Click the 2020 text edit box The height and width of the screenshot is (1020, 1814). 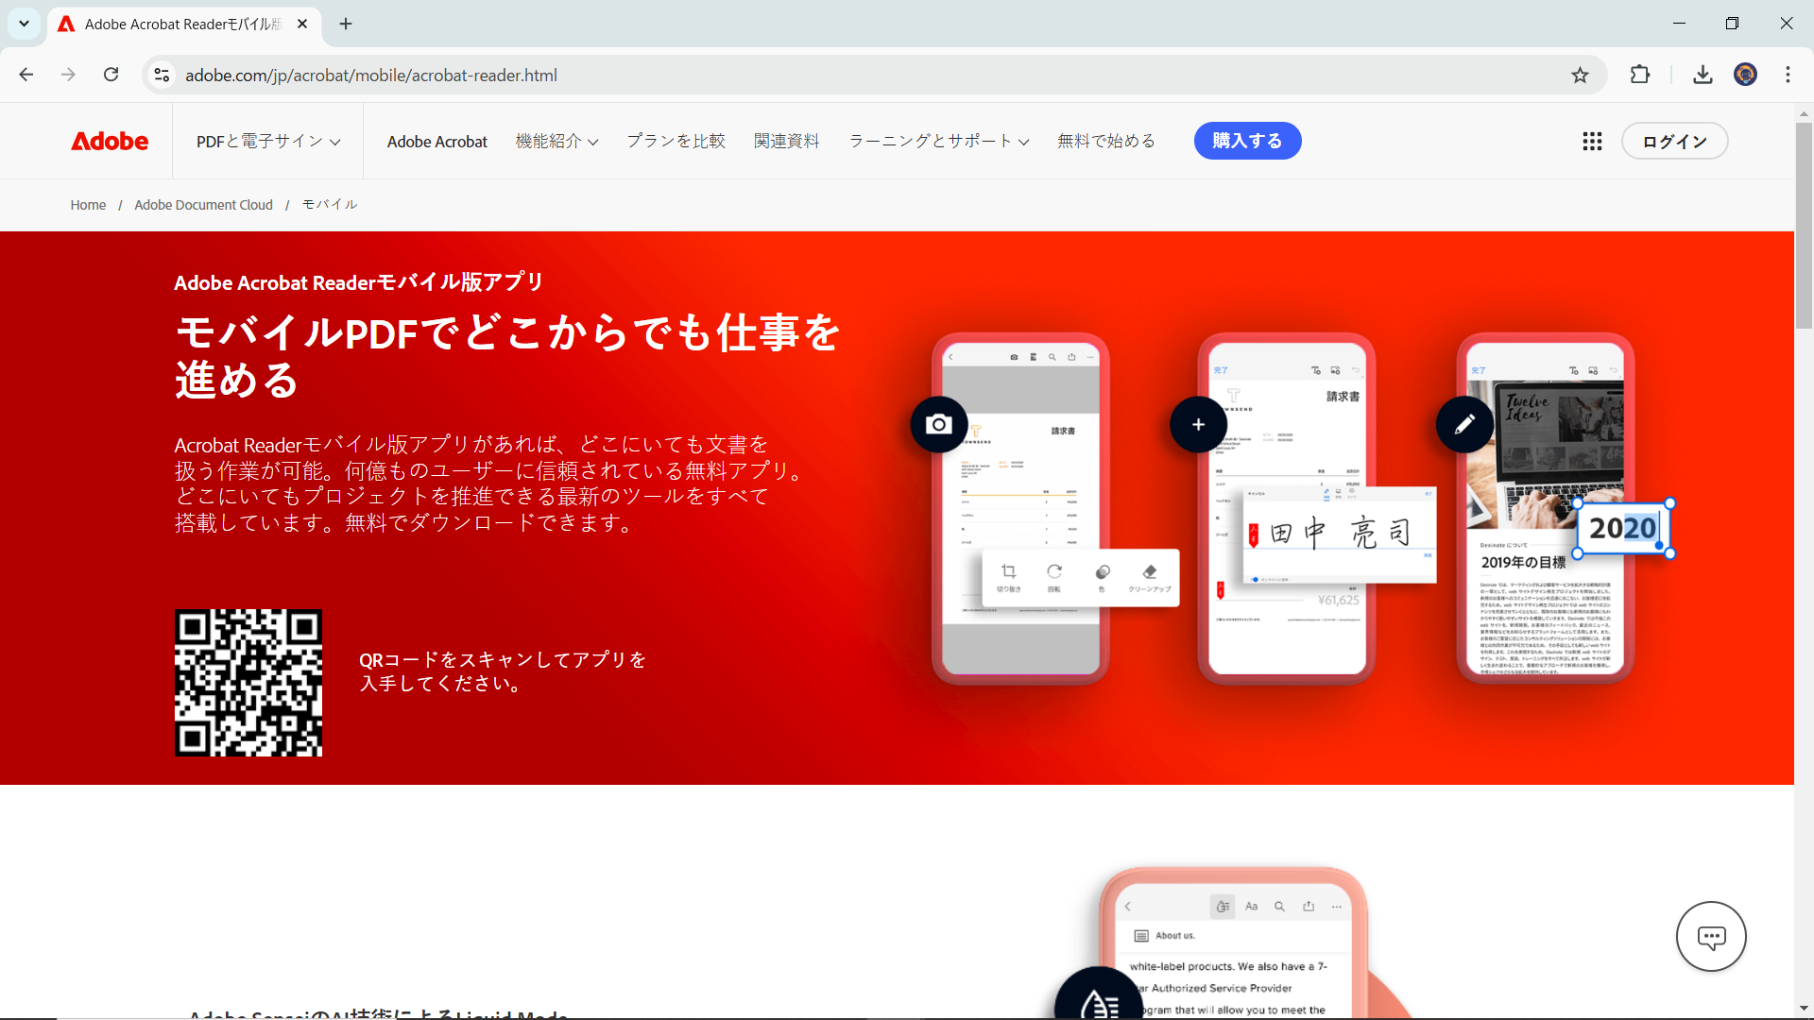pyautogui.click(x=1623, y=529)
